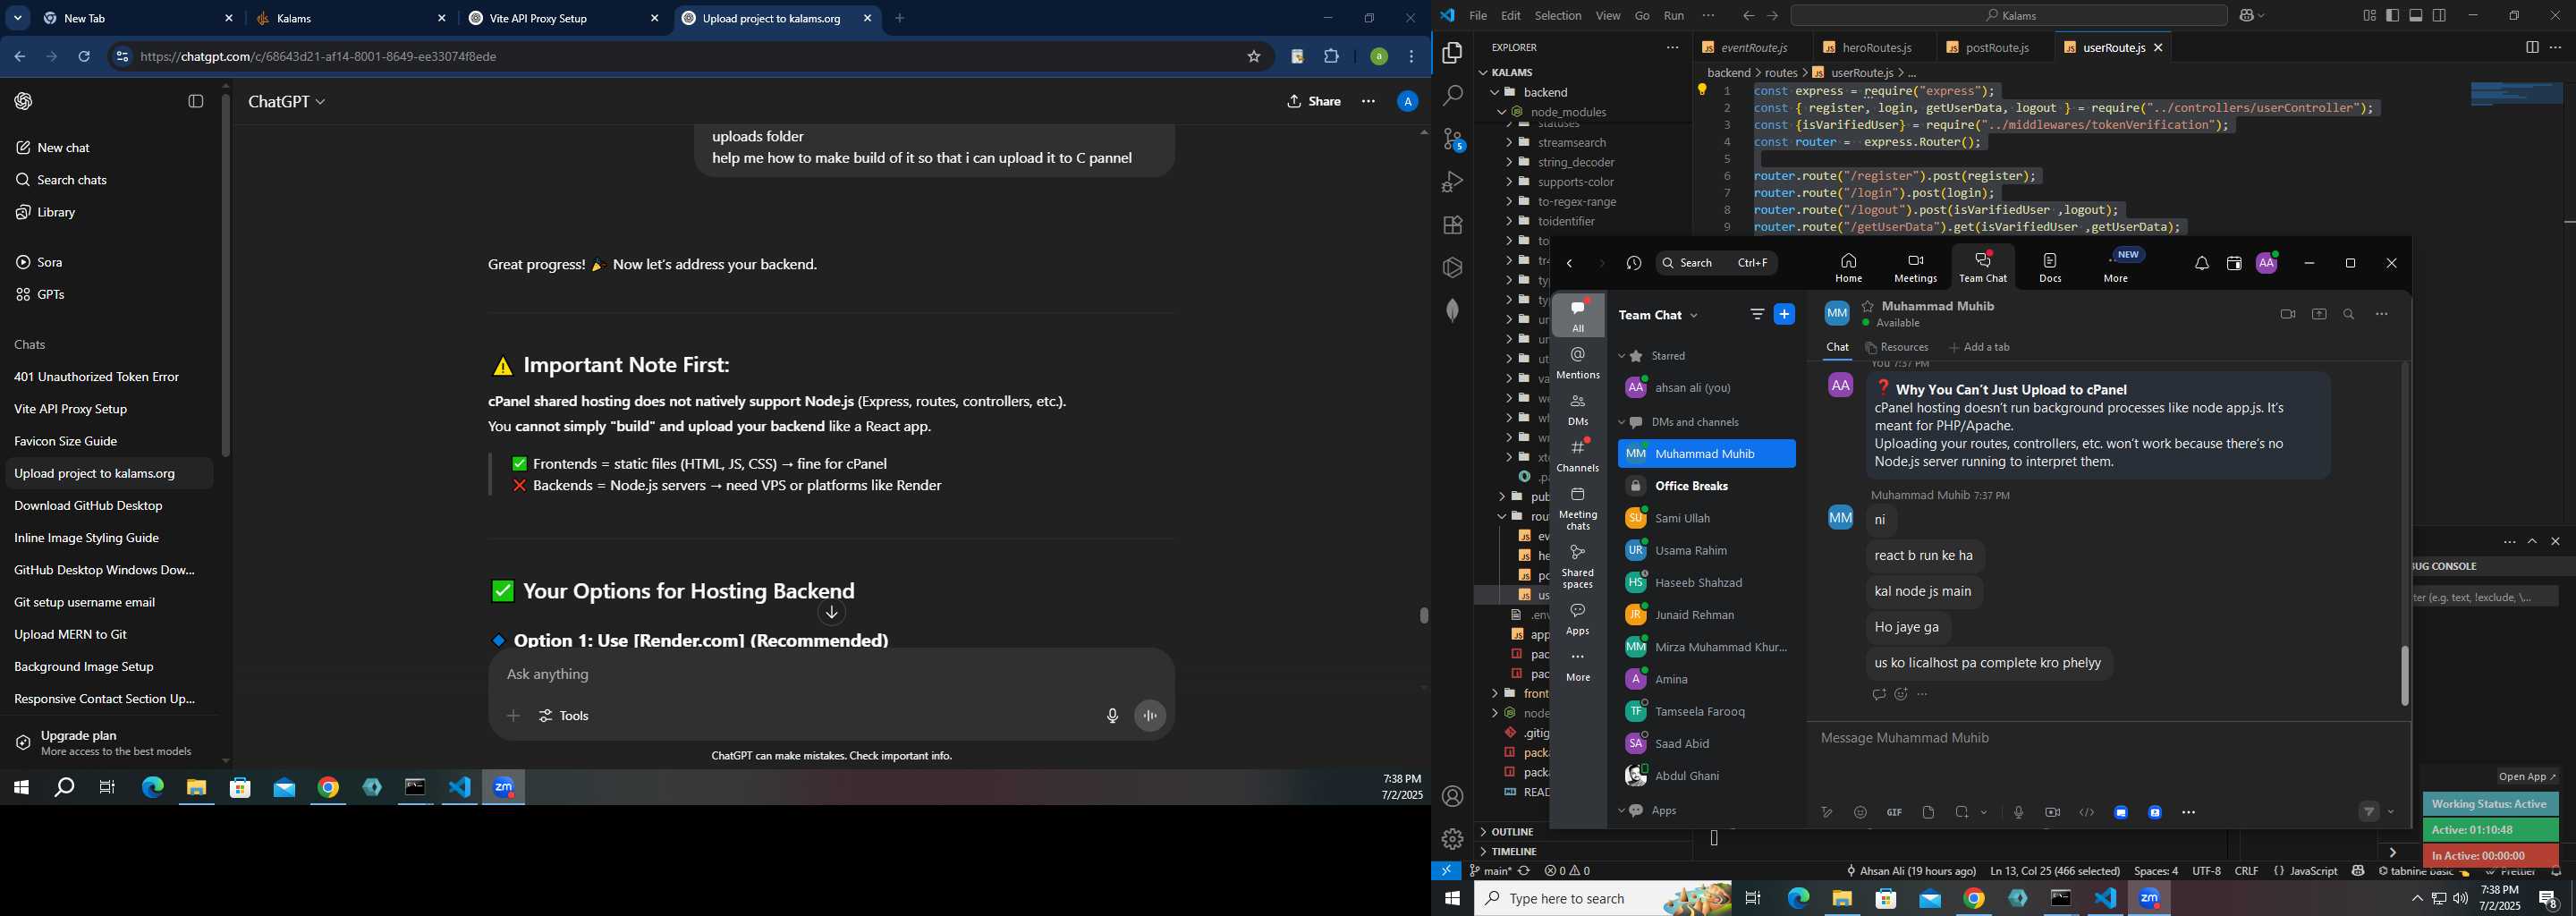Screen dimensions: 2576x916
Task: Click Mentions in Zoom sidebar
Action: 1578,363
